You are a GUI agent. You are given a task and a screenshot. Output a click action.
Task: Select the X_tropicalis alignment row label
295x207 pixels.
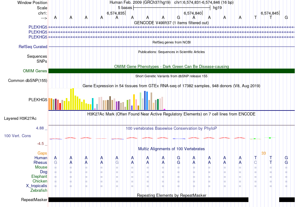(37, 186)
